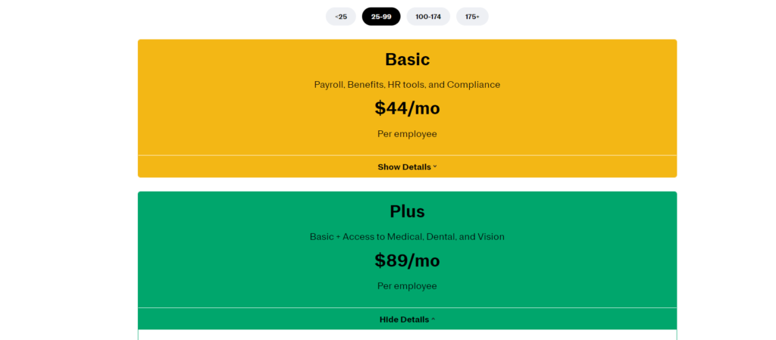Click the up chevron beside Hide Details
This screenshot has height=340, width=776.
click(x=433, y=320)
